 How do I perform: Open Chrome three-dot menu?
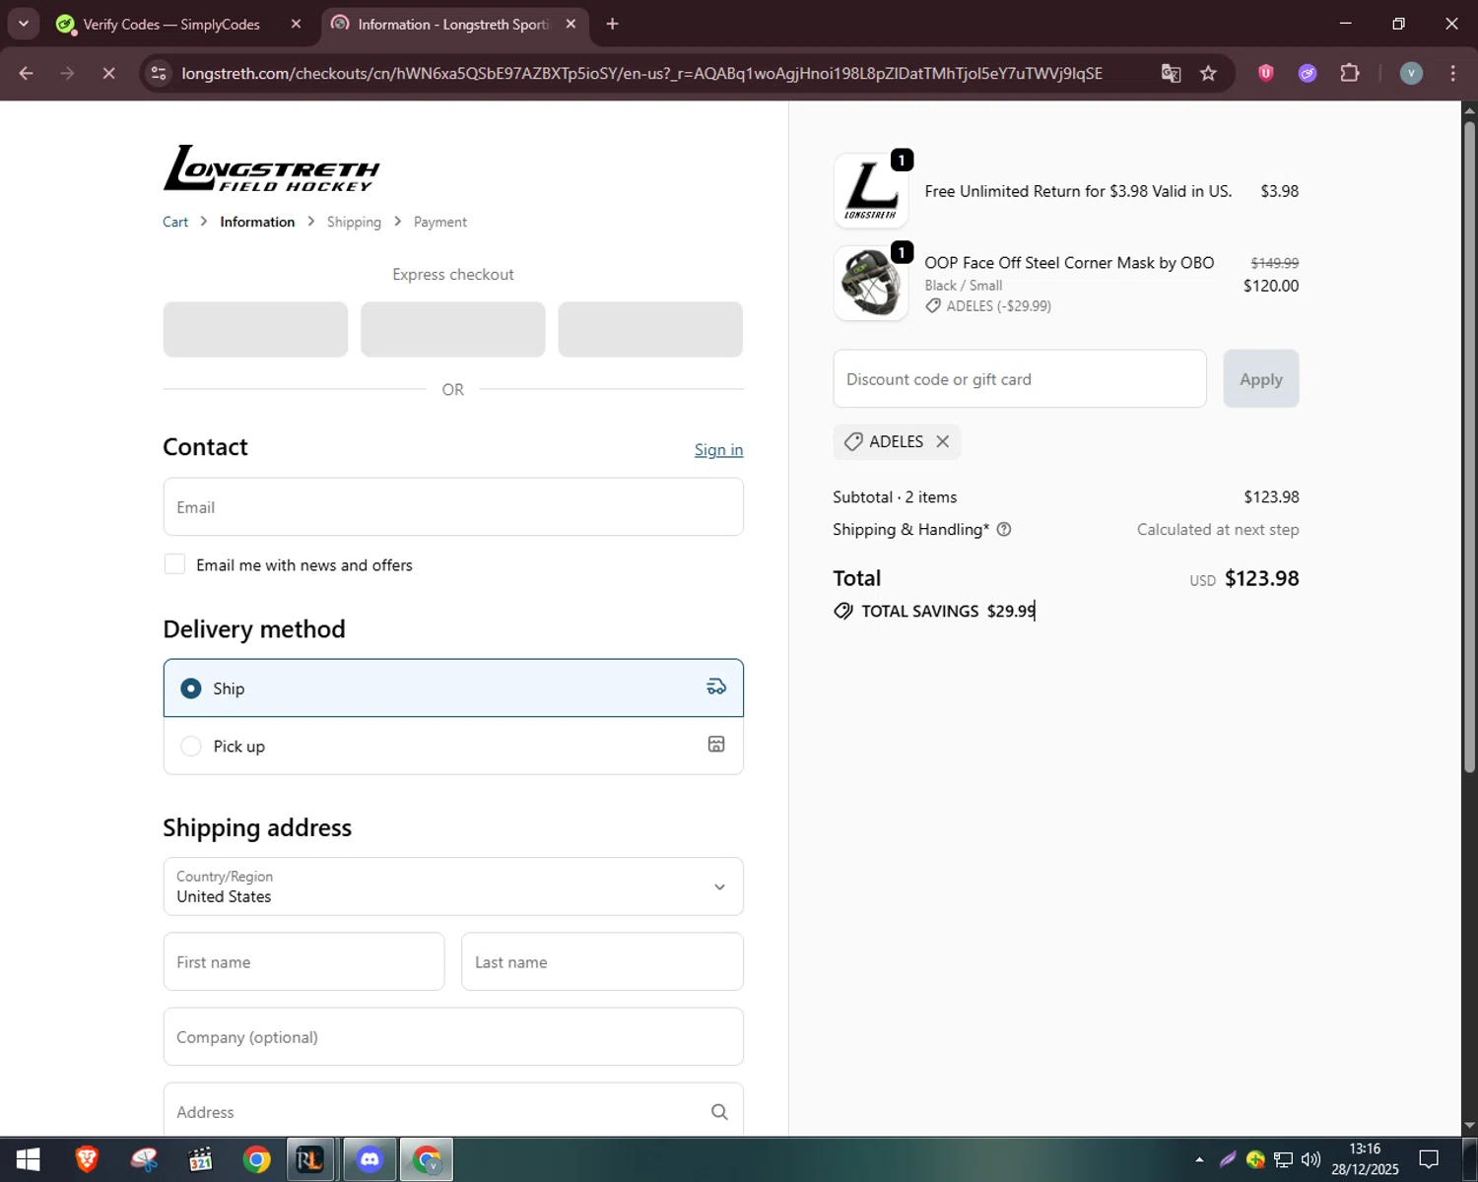pos(1452,73)
